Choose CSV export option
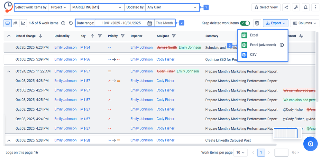 click(253, 55)
